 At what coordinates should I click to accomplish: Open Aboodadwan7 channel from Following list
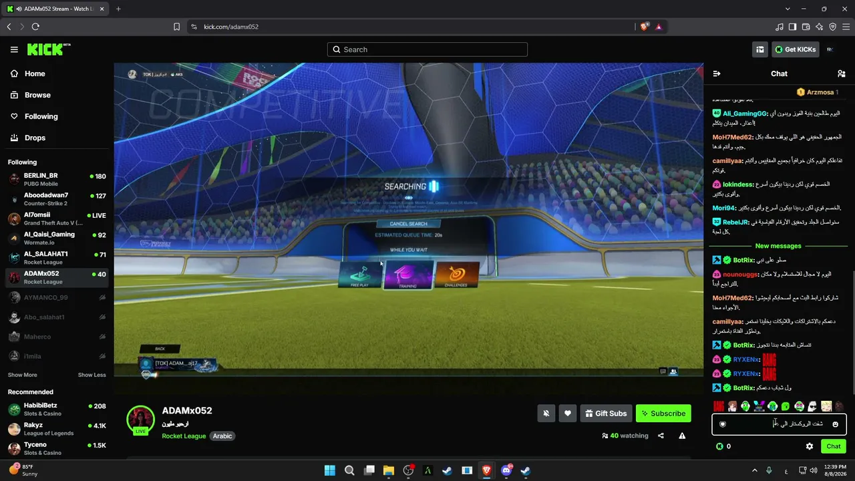coord(57,199)
